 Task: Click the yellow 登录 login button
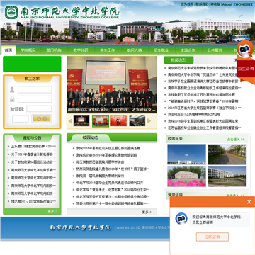42,118
